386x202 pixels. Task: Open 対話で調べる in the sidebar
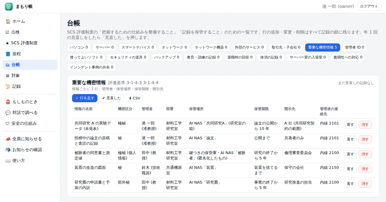pyautogui.click(x=30, y=113)
